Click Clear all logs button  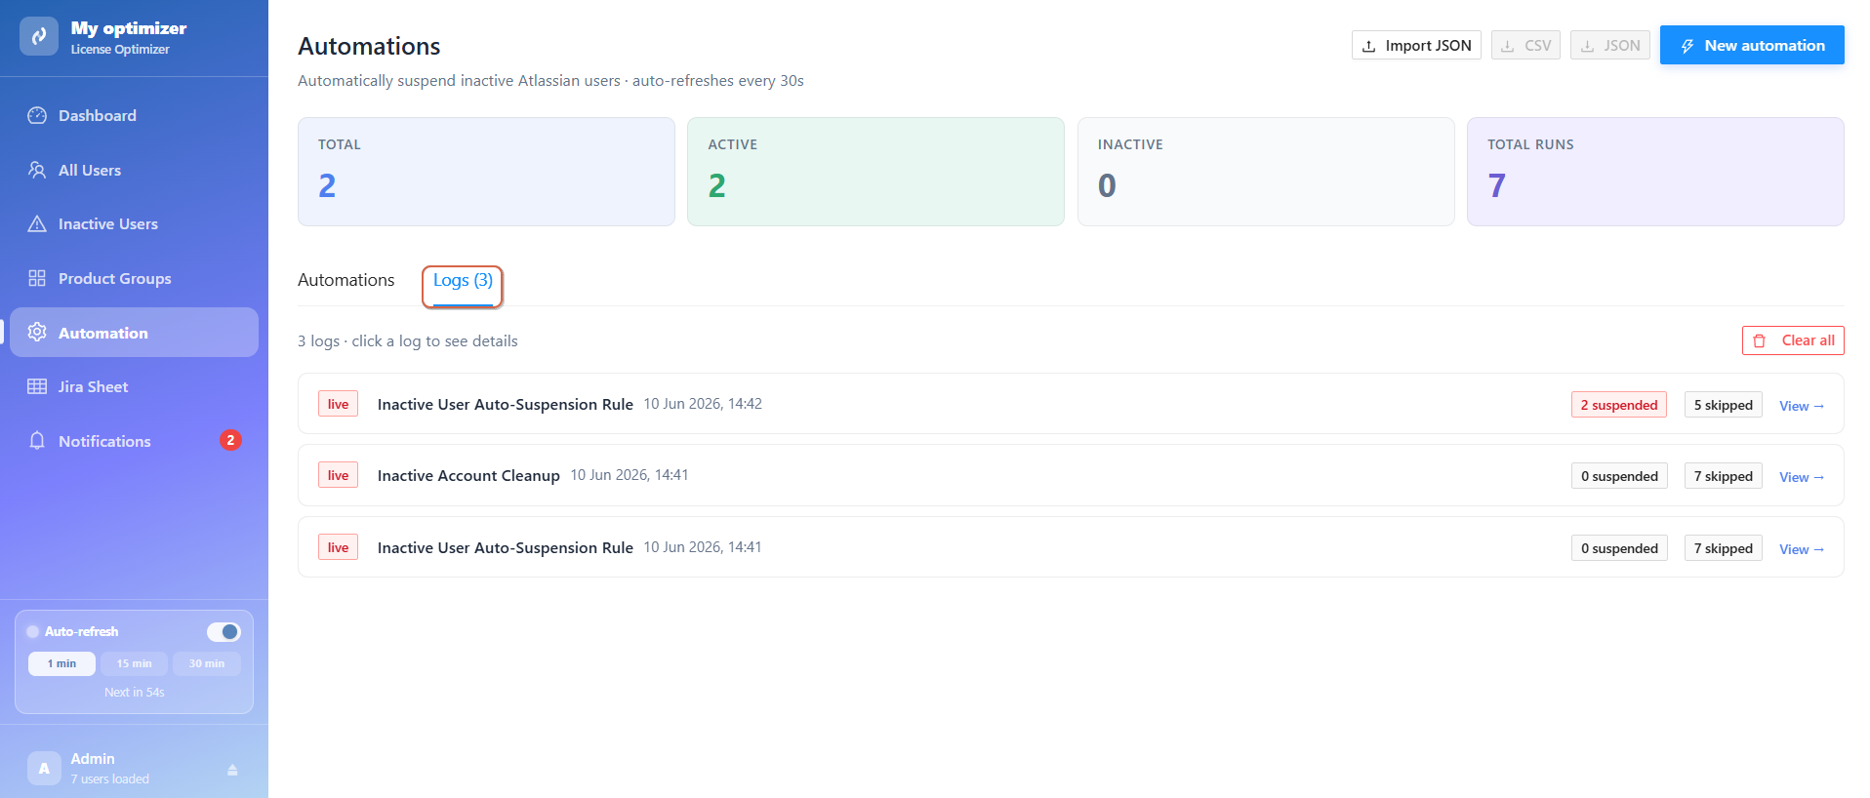pyautogui.click(x=1793, y=340)
